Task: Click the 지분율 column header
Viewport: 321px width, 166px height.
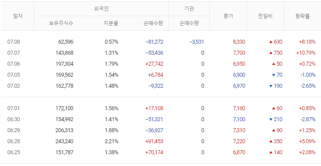Action: (x=111, y=23)
